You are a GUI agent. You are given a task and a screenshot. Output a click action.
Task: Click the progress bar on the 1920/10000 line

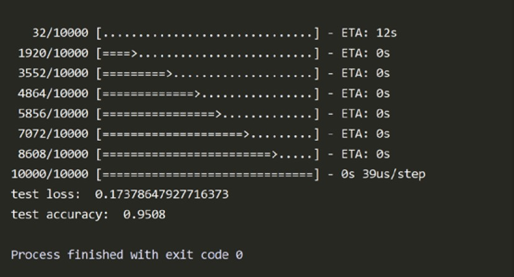pos(208,53)
